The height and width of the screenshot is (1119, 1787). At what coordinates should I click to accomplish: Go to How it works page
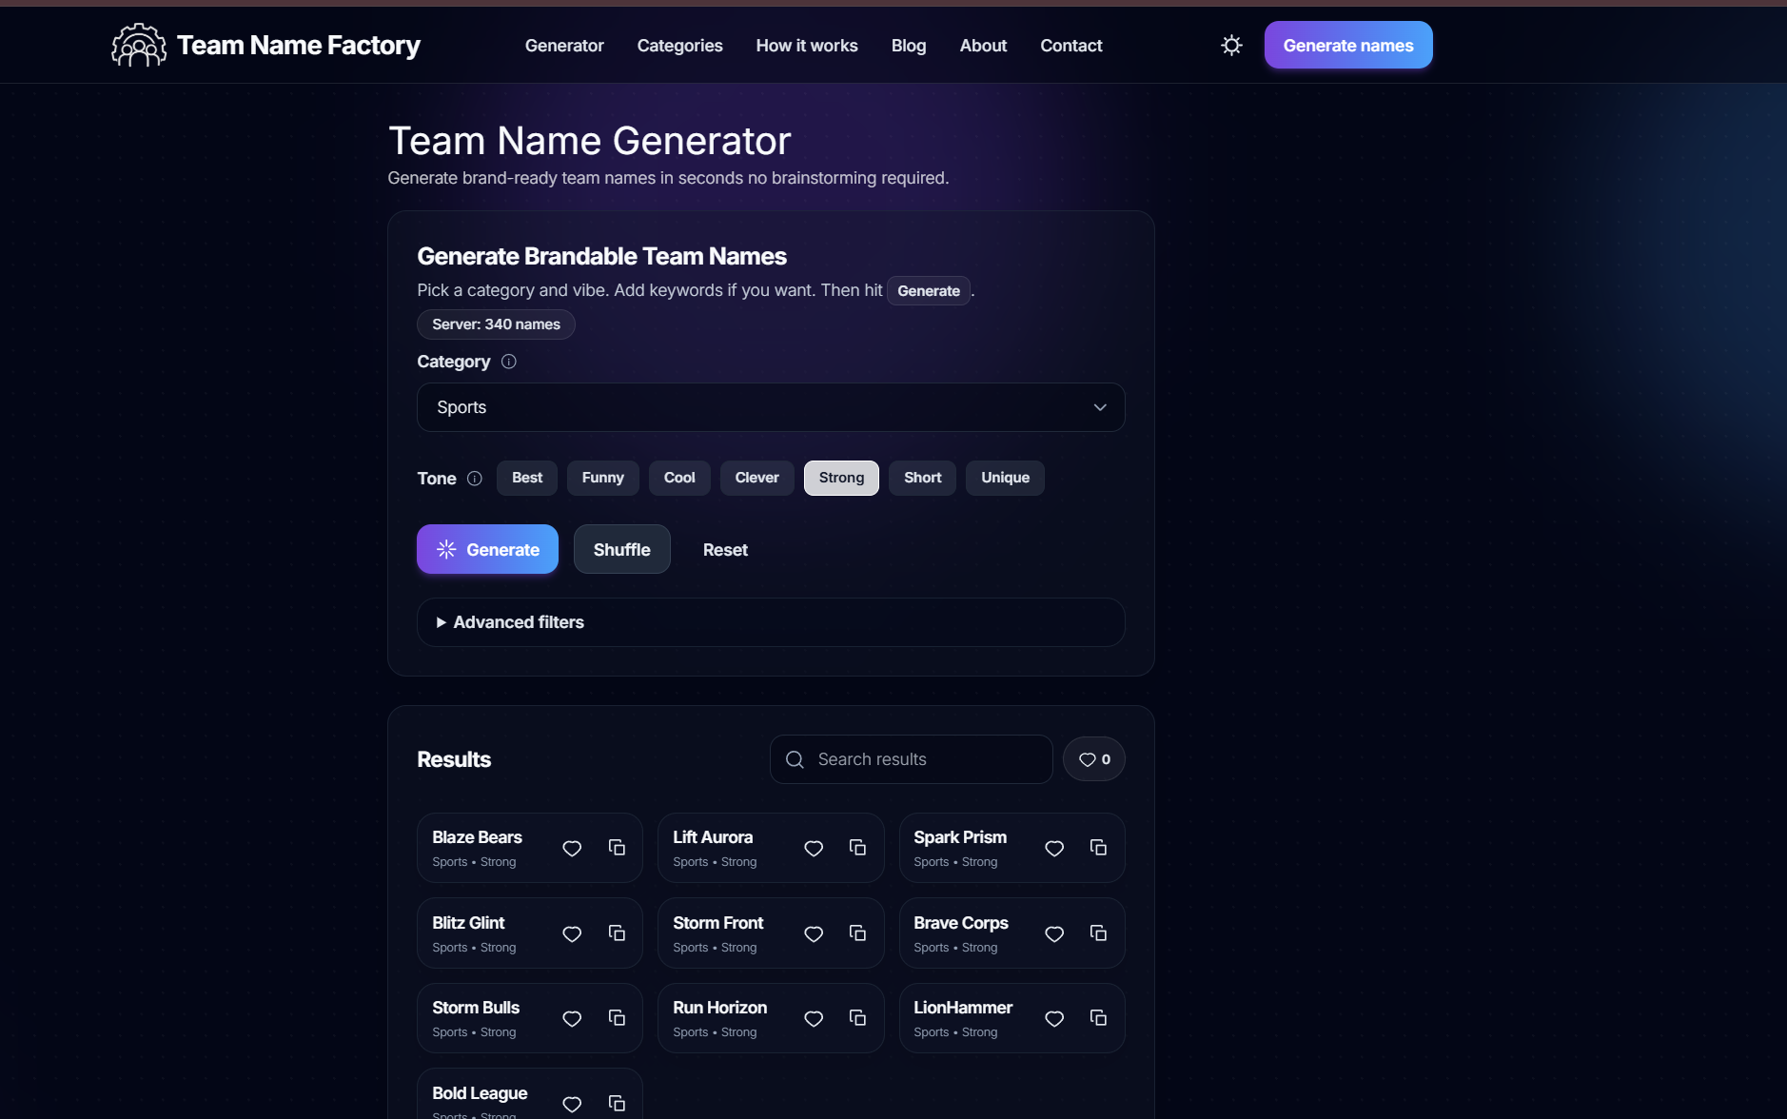pyautogui.click(x=807, y=46)
